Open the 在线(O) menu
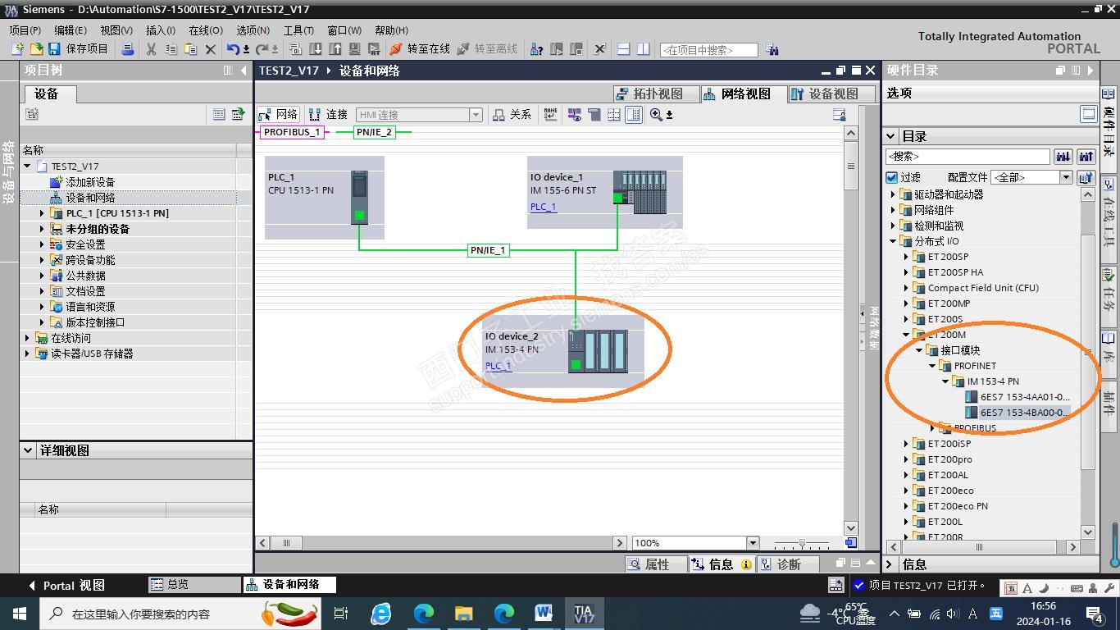Image resolution: width=1120 pixels, height=630 pixels. 206,30
